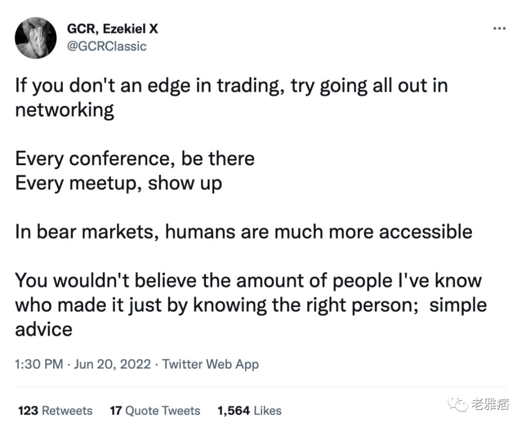Click the simple advice closing text
This screenshot has width=526, height=427.
(458, 306)
